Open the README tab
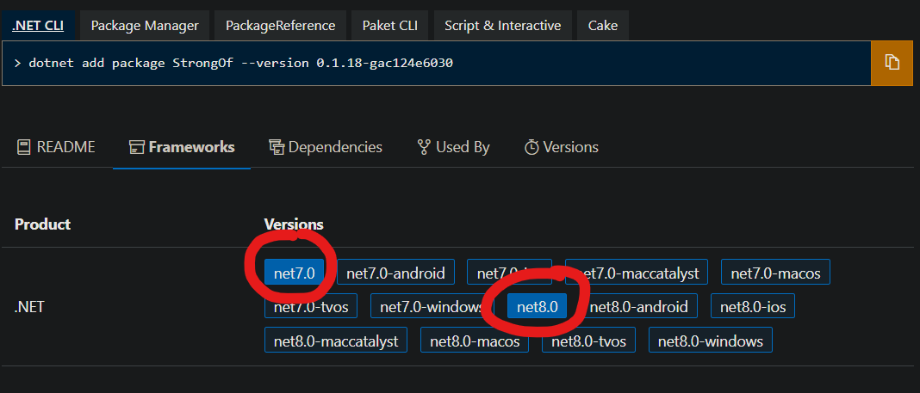Viewport: 920px width, 393px height. (x=56, y=147)
